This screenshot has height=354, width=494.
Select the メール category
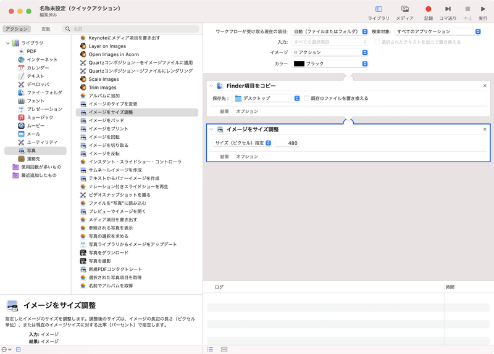[x=29, y=134]
